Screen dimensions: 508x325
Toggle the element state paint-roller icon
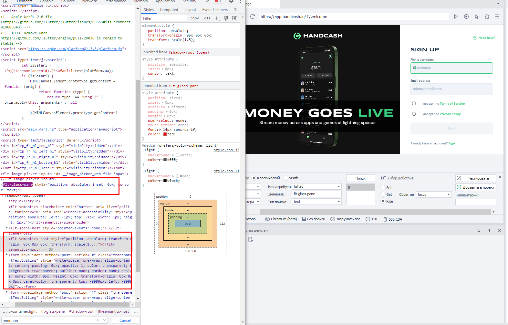[x=226, y=18]
